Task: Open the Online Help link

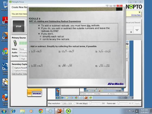Action: [x=136, y=15]
